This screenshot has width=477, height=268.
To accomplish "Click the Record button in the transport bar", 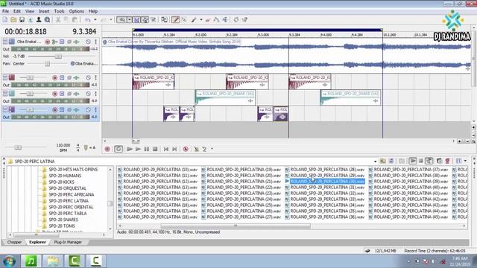I will pos(107,149).
